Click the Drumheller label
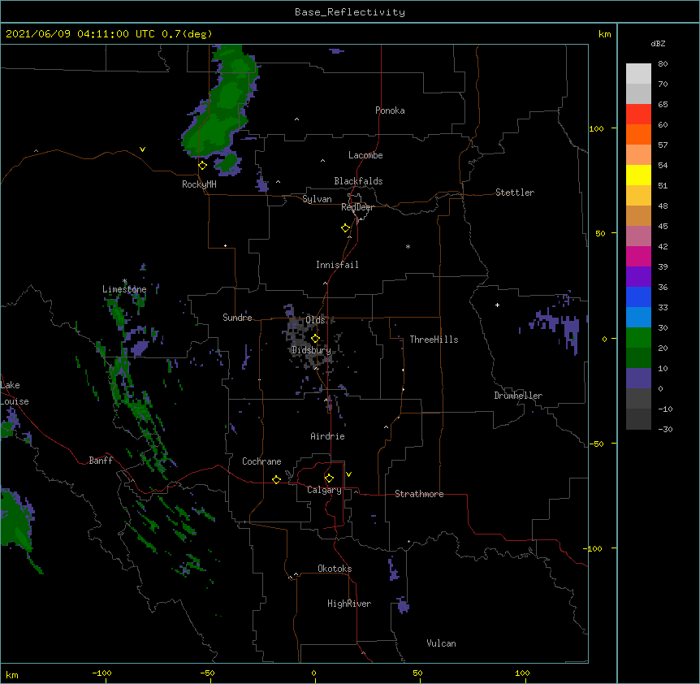This screenshot has height=684, width=700. point(518,396)
